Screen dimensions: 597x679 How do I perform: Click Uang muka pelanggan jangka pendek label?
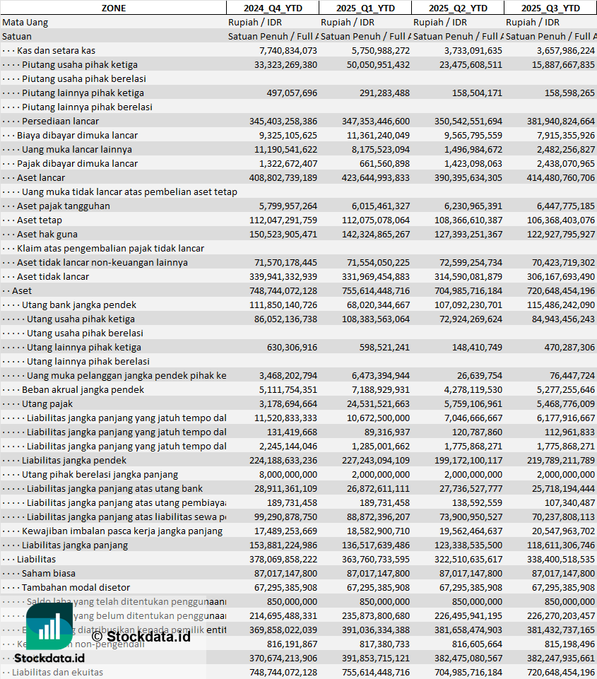pos(126,375)
